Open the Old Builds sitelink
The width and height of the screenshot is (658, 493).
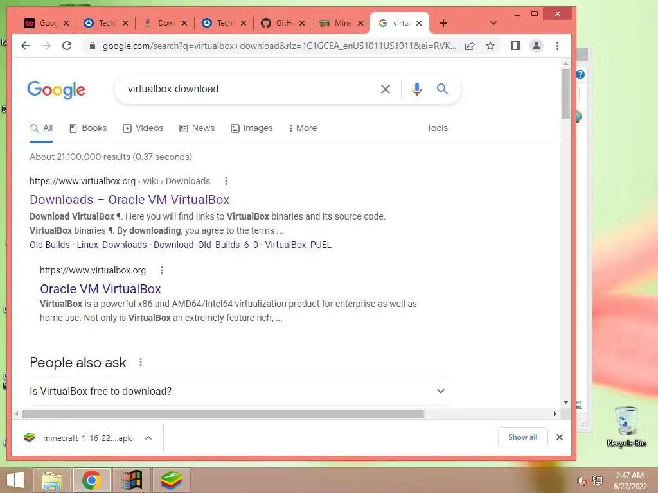tap(49, 245)
